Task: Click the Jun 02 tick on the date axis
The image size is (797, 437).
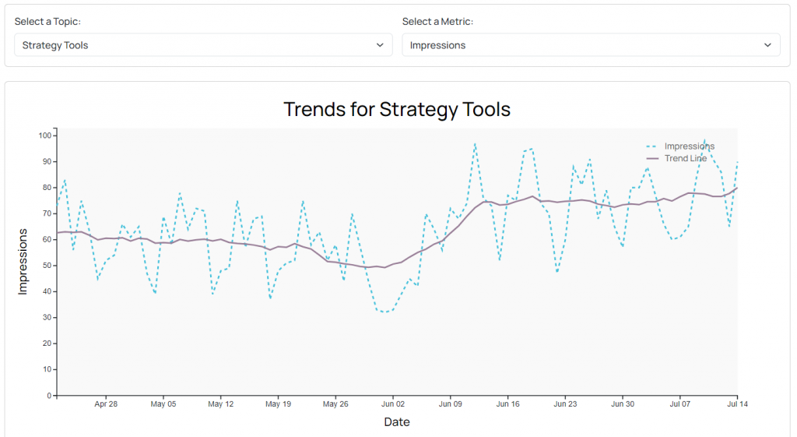Action: pyautogui.click(x=393, y=404)
